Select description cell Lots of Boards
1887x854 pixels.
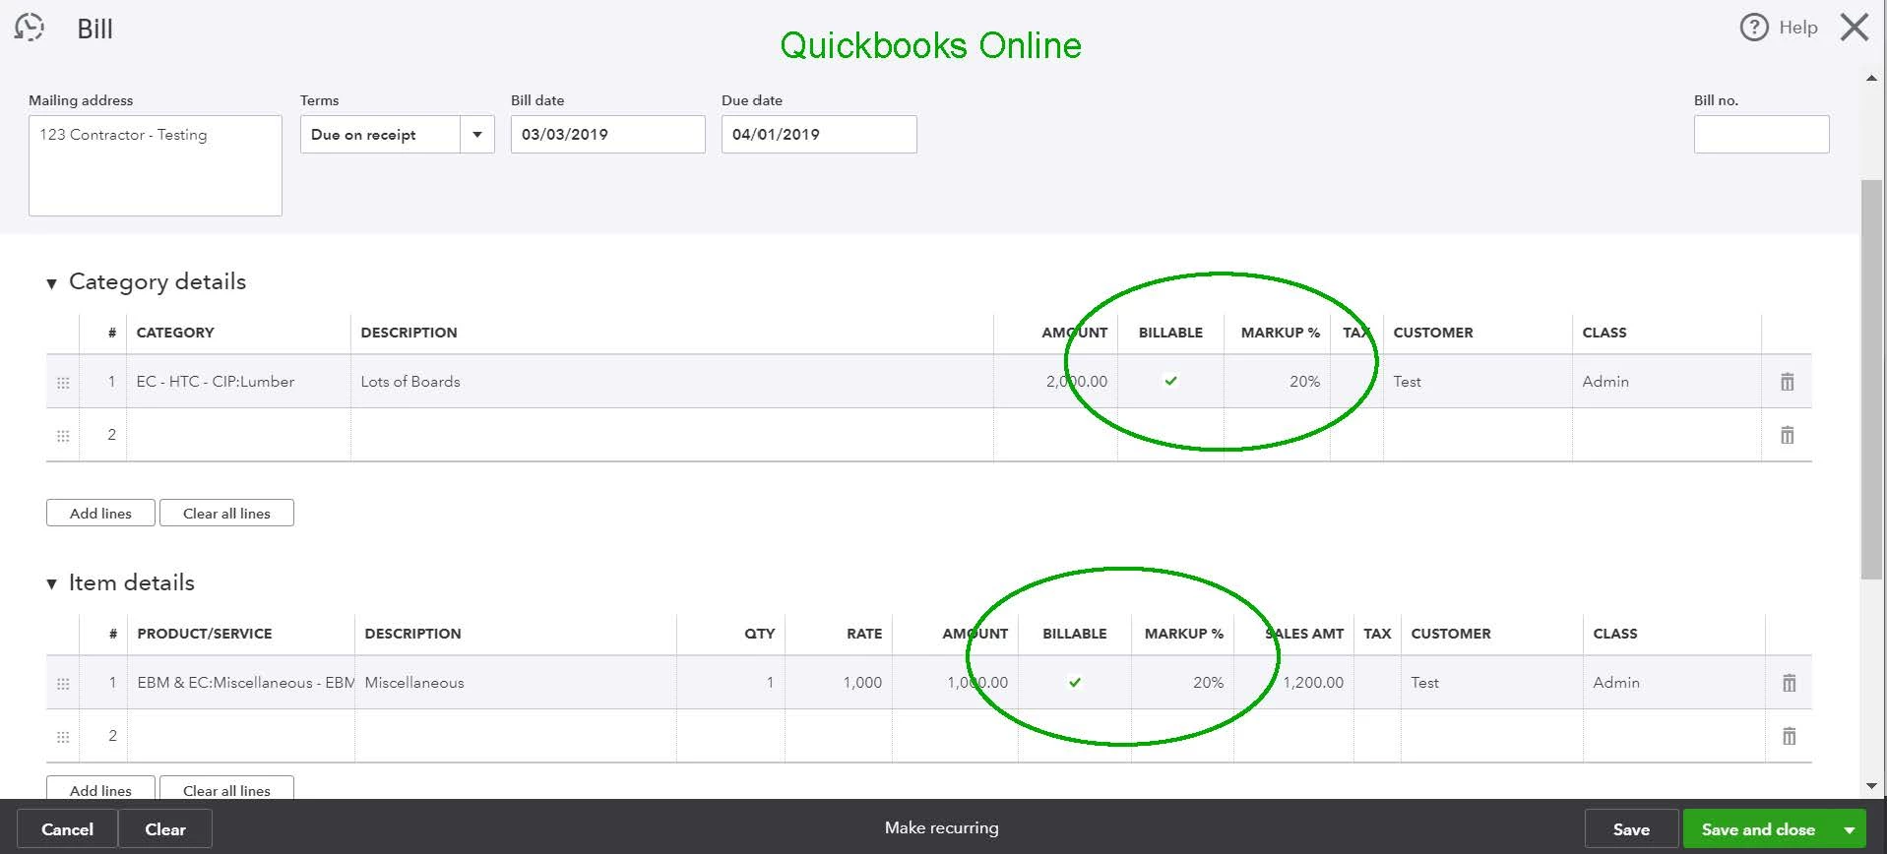coord(671,382)
